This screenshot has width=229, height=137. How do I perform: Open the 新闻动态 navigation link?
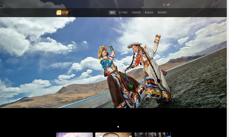(x=149, y=12)
